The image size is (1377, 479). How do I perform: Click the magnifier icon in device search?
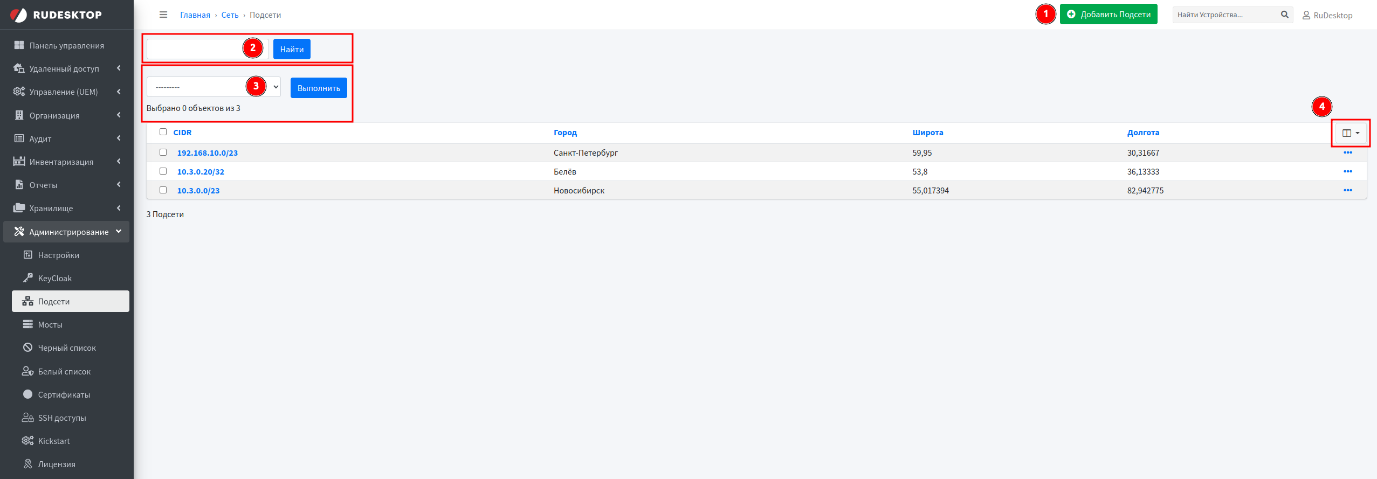coord(1284,15)
